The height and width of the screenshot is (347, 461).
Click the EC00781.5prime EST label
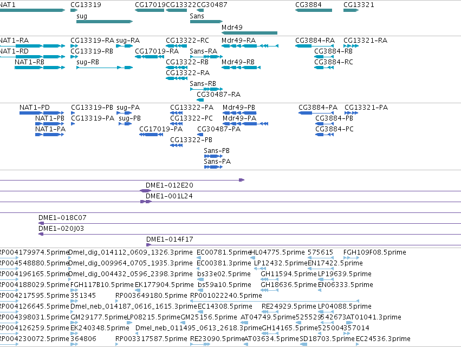coord(224,252)
